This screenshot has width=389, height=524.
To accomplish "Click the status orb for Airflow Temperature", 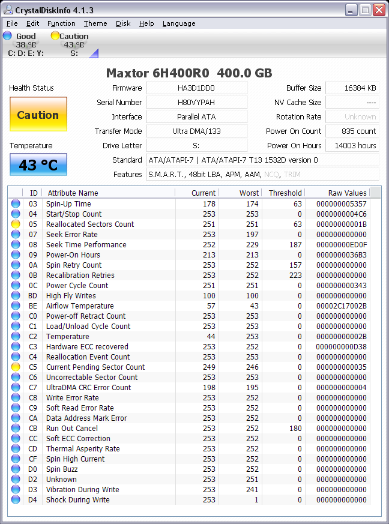I will pyautogui.click(x=16, y=306).
